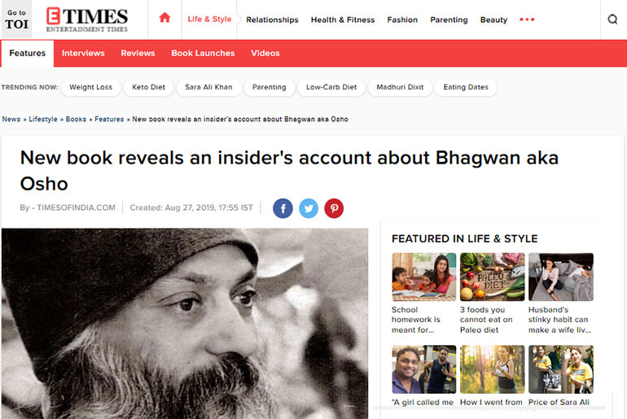Open Relationships in the top menu
The height and width of the screenshot is (419, 627).
(272, 20)
